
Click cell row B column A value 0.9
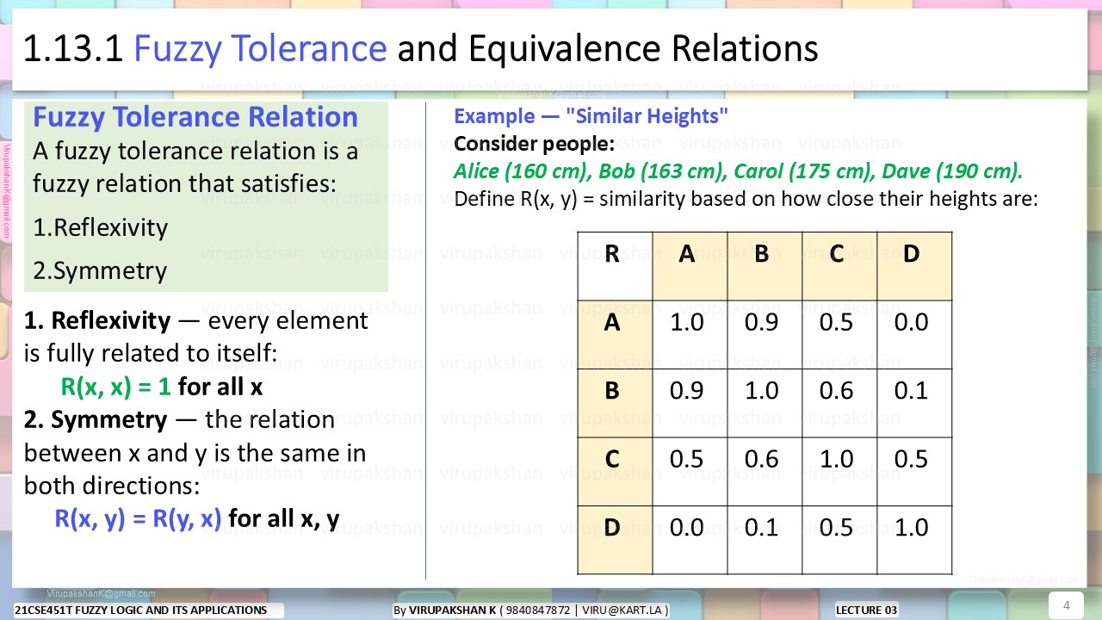point(690,403)
